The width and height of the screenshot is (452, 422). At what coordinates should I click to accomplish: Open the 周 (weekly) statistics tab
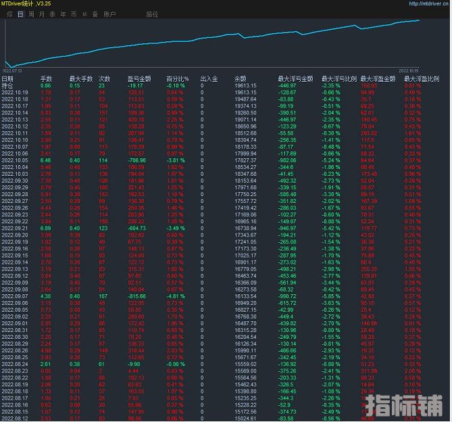click(31, 14)
